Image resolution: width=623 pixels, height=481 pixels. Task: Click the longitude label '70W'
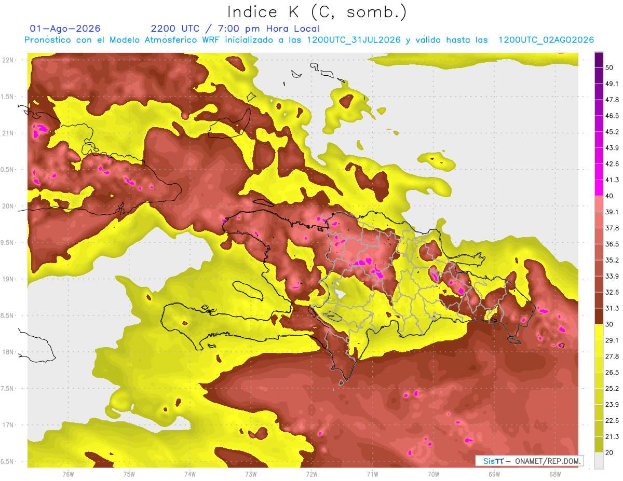[434, 474]
